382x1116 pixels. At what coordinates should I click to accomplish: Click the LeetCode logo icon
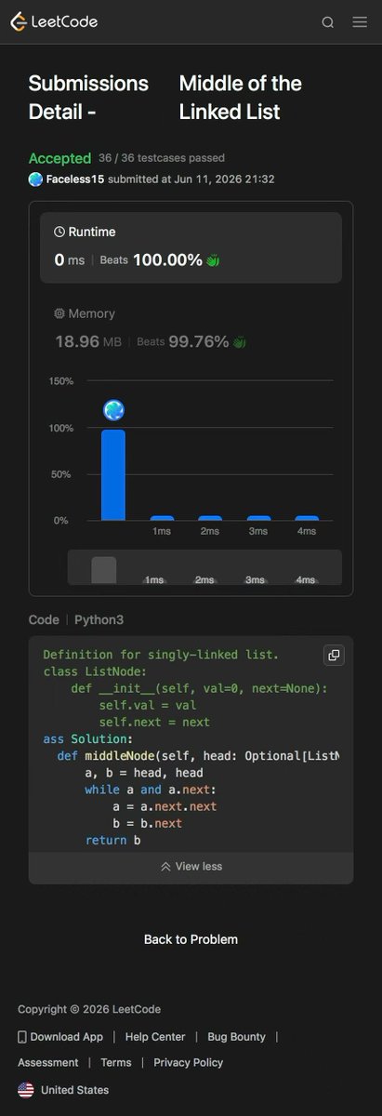tap(19, 21)
